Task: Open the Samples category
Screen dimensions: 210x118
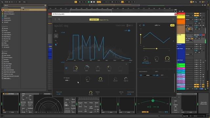Action: point(6,45)
